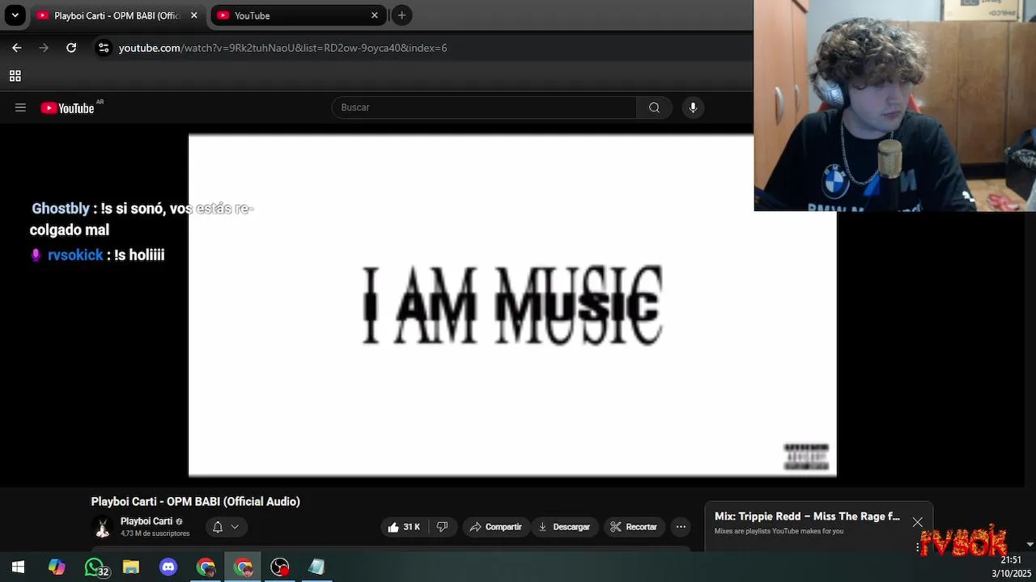Viewport: 1036px width, 582px height.
Task: Switch to the Playboi Carti OPM BABI tab
Action: click(116, 15)
